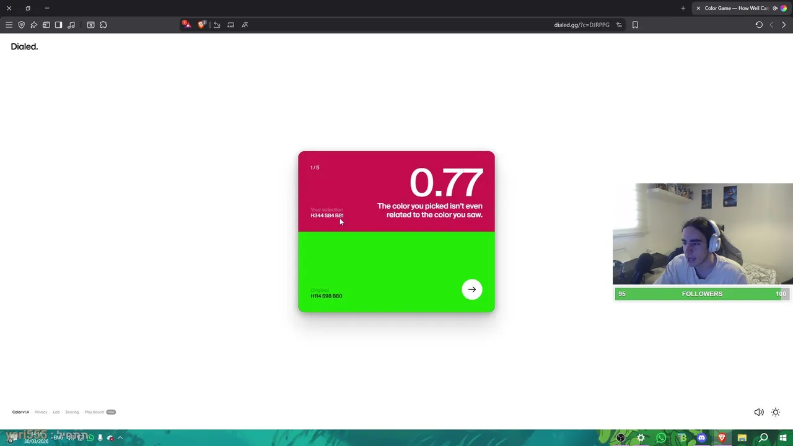
Task: Close the Color Game tab
Action: point(698,8)
